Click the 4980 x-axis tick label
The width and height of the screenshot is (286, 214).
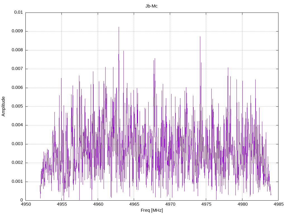point(242,204)
